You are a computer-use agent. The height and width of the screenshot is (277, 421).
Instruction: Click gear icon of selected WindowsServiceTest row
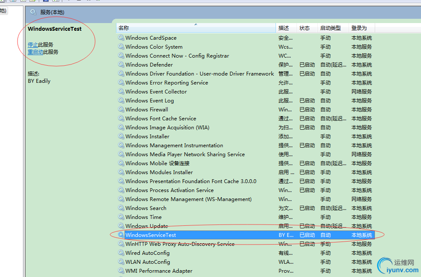click(x=121, y=235)
